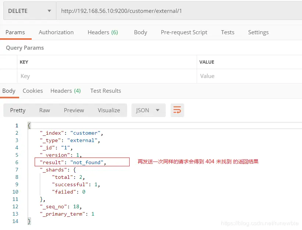Click the "result": "not_found" line
Screen dimensions: 302x230
point(73,162)
